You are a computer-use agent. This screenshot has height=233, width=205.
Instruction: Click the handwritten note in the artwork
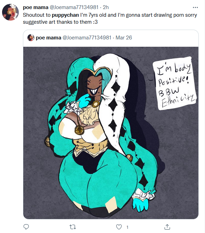(x=175, y=83)
